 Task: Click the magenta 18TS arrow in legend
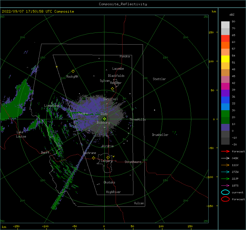click(225, 186)
